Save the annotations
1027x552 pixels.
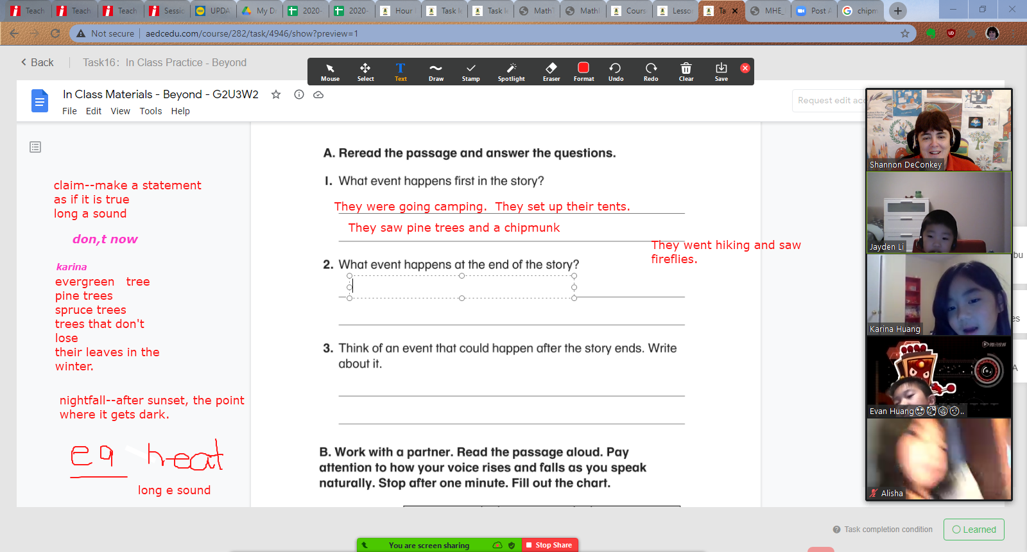pyautogui.click(x=721, y=72)
